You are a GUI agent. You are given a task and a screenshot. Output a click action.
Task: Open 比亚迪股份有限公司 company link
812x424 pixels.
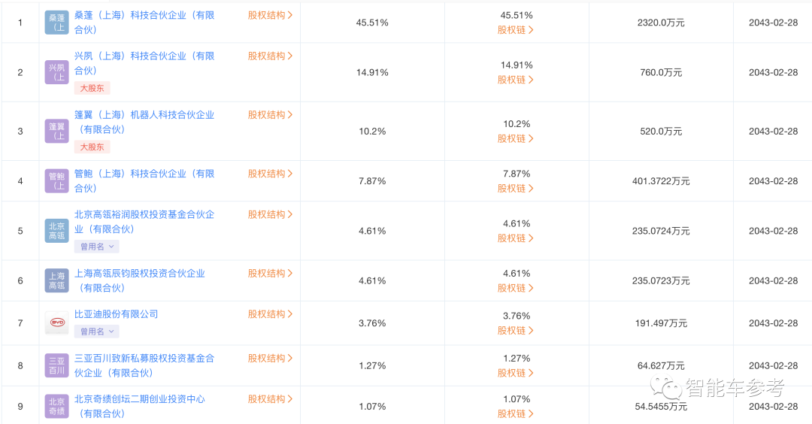coord(117,314)
